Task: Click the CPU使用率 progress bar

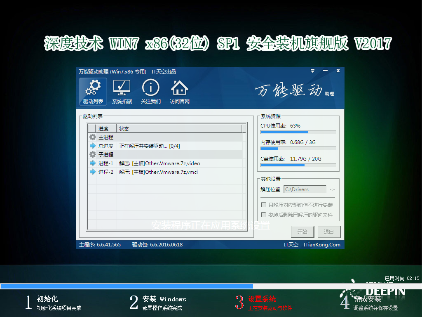Action: (298, 132)
